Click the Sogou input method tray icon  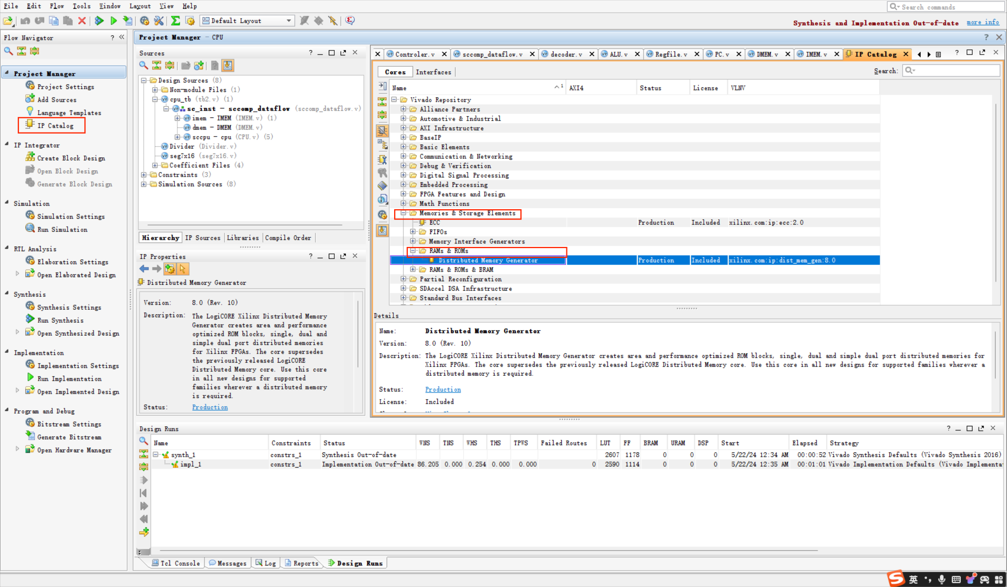click(x=896, y=579)
